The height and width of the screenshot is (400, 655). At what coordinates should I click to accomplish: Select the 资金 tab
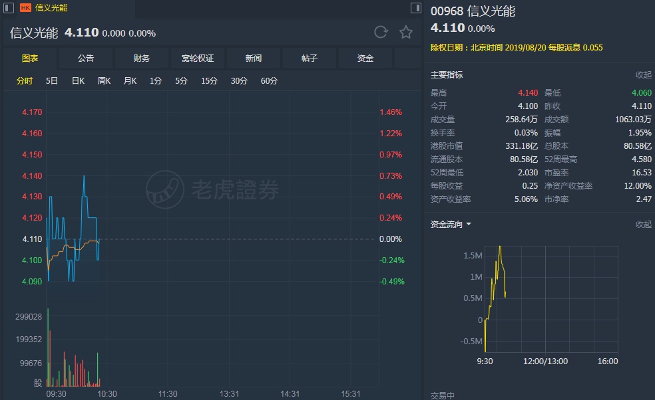tap(365, 58)
